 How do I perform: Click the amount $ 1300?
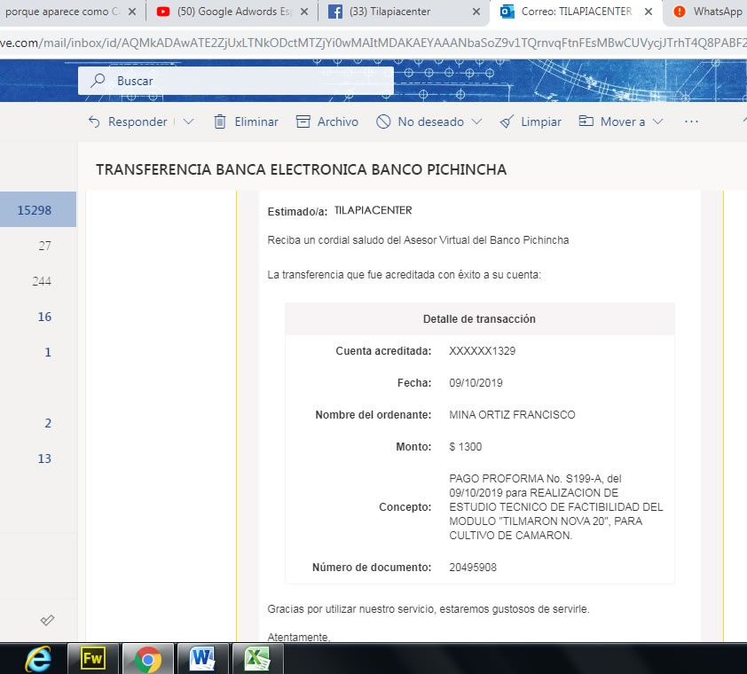(x=466, y=447)
